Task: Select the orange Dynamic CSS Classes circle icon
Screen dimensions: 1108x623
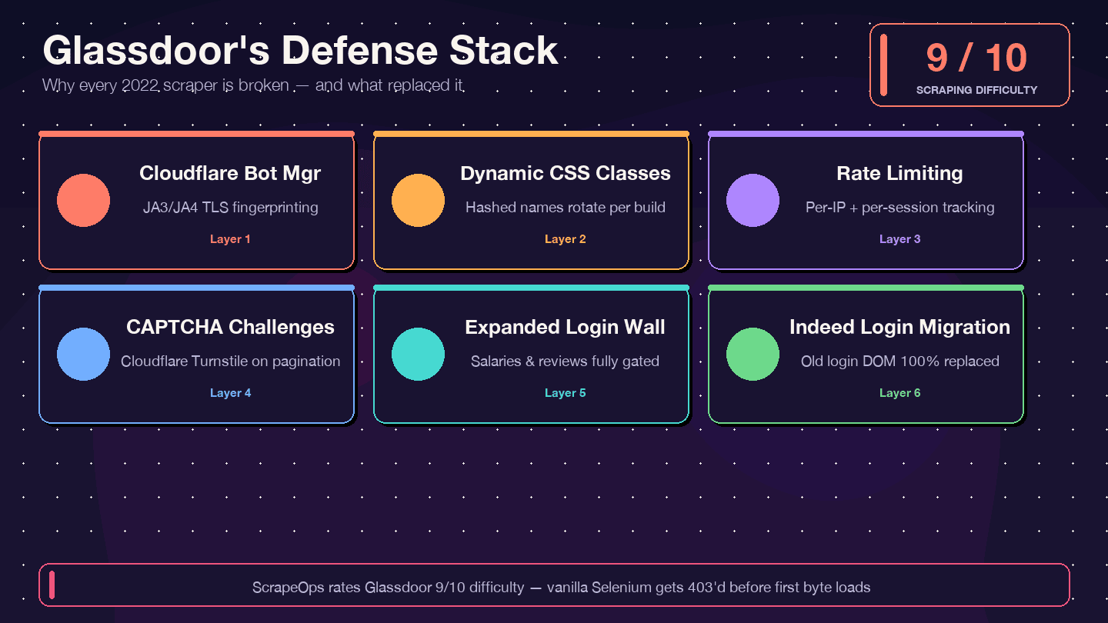Action: click(419, 200)
